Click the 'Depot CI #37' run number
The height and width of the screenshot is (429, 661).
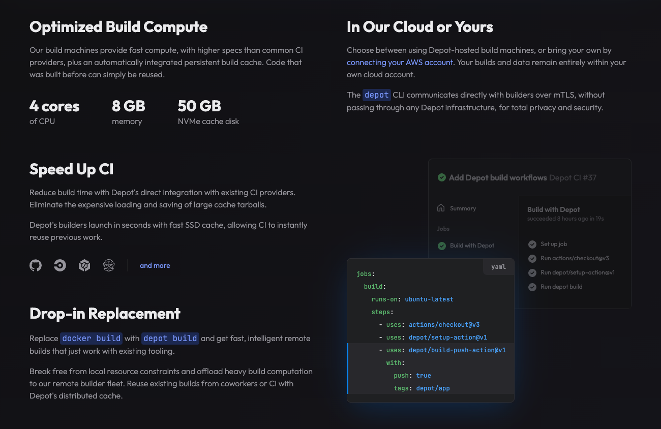coord(573,178)
